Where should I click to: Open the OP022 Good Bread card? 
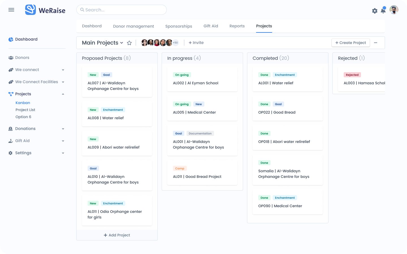288,108
